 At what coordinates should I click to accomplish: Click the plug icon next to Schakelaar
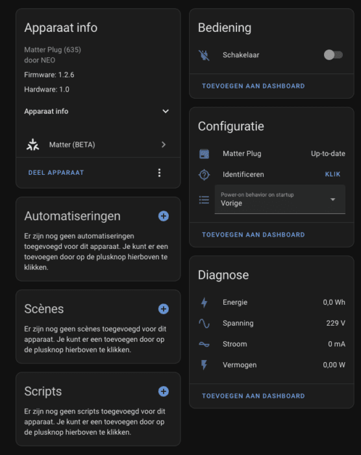[x=204, y=55]
